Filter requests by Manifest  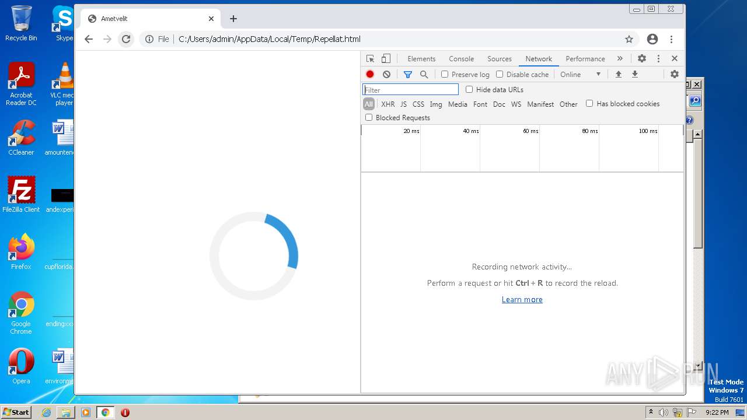[540, 104]
